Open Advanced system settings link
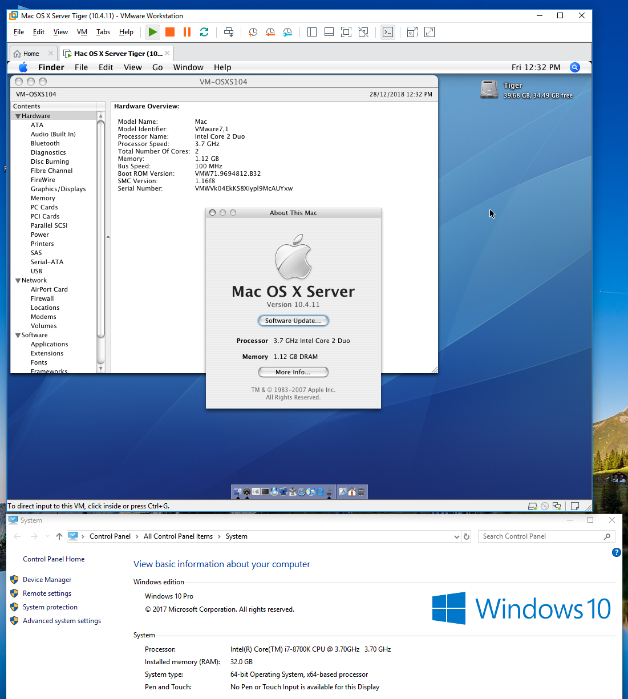Viewport: 628px width, 699px height. click(62, 621)
